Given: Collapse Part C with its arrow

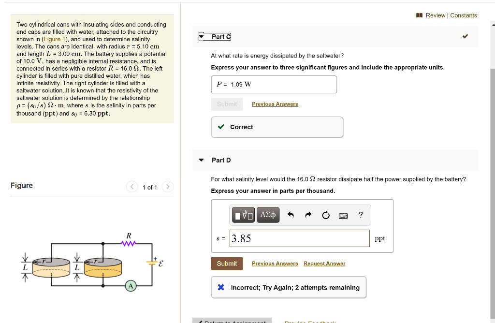Looking at the screenshot, I should (202, 37).
